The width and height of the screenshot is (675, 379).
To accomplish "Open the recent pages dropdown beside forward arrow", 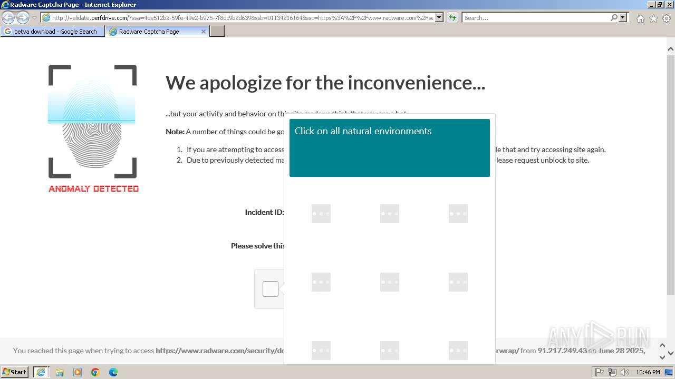I will (34, 18).
